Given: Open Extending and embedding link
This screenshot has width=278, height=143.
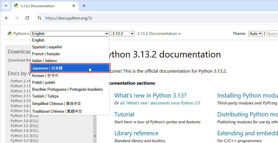Looking at the screenshot, I should (248, 133).
